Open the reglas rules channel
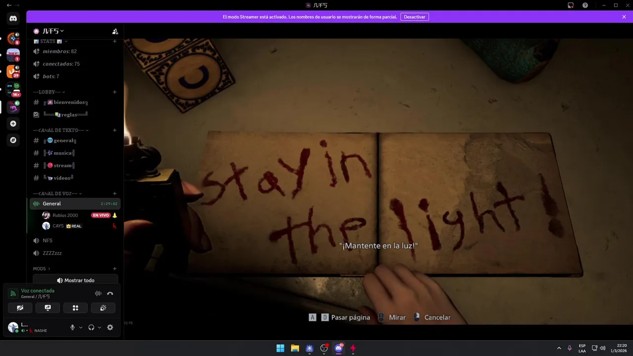The height and width of the screenshot is (356, 633). 74,115
